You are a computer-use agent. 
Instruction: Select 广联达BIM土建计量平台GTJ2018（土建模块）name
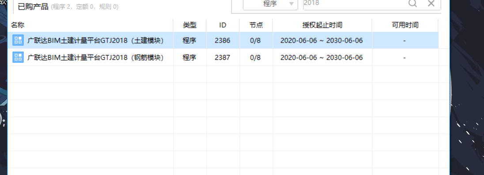click(x=95, y=40)
